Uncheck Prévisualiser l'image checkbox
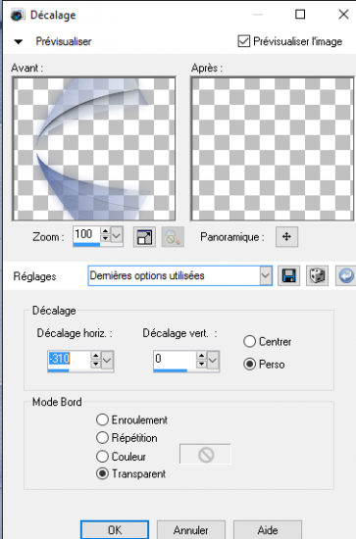The height and width of the screenshot is (539, 356). coord(243,41)
